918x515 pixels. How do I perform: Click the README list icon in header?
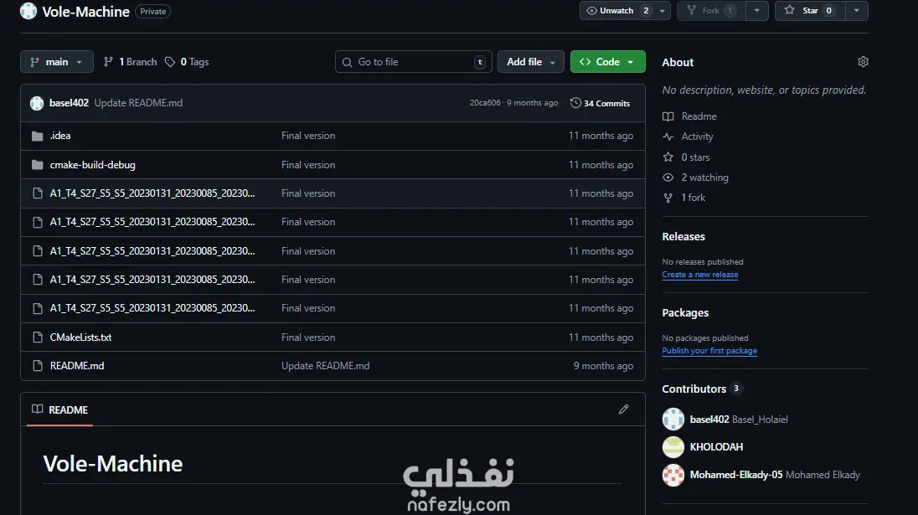coord(38,409)
